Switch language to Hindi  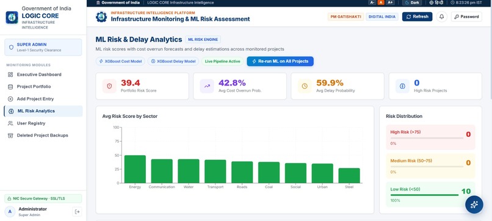[436, 2]
